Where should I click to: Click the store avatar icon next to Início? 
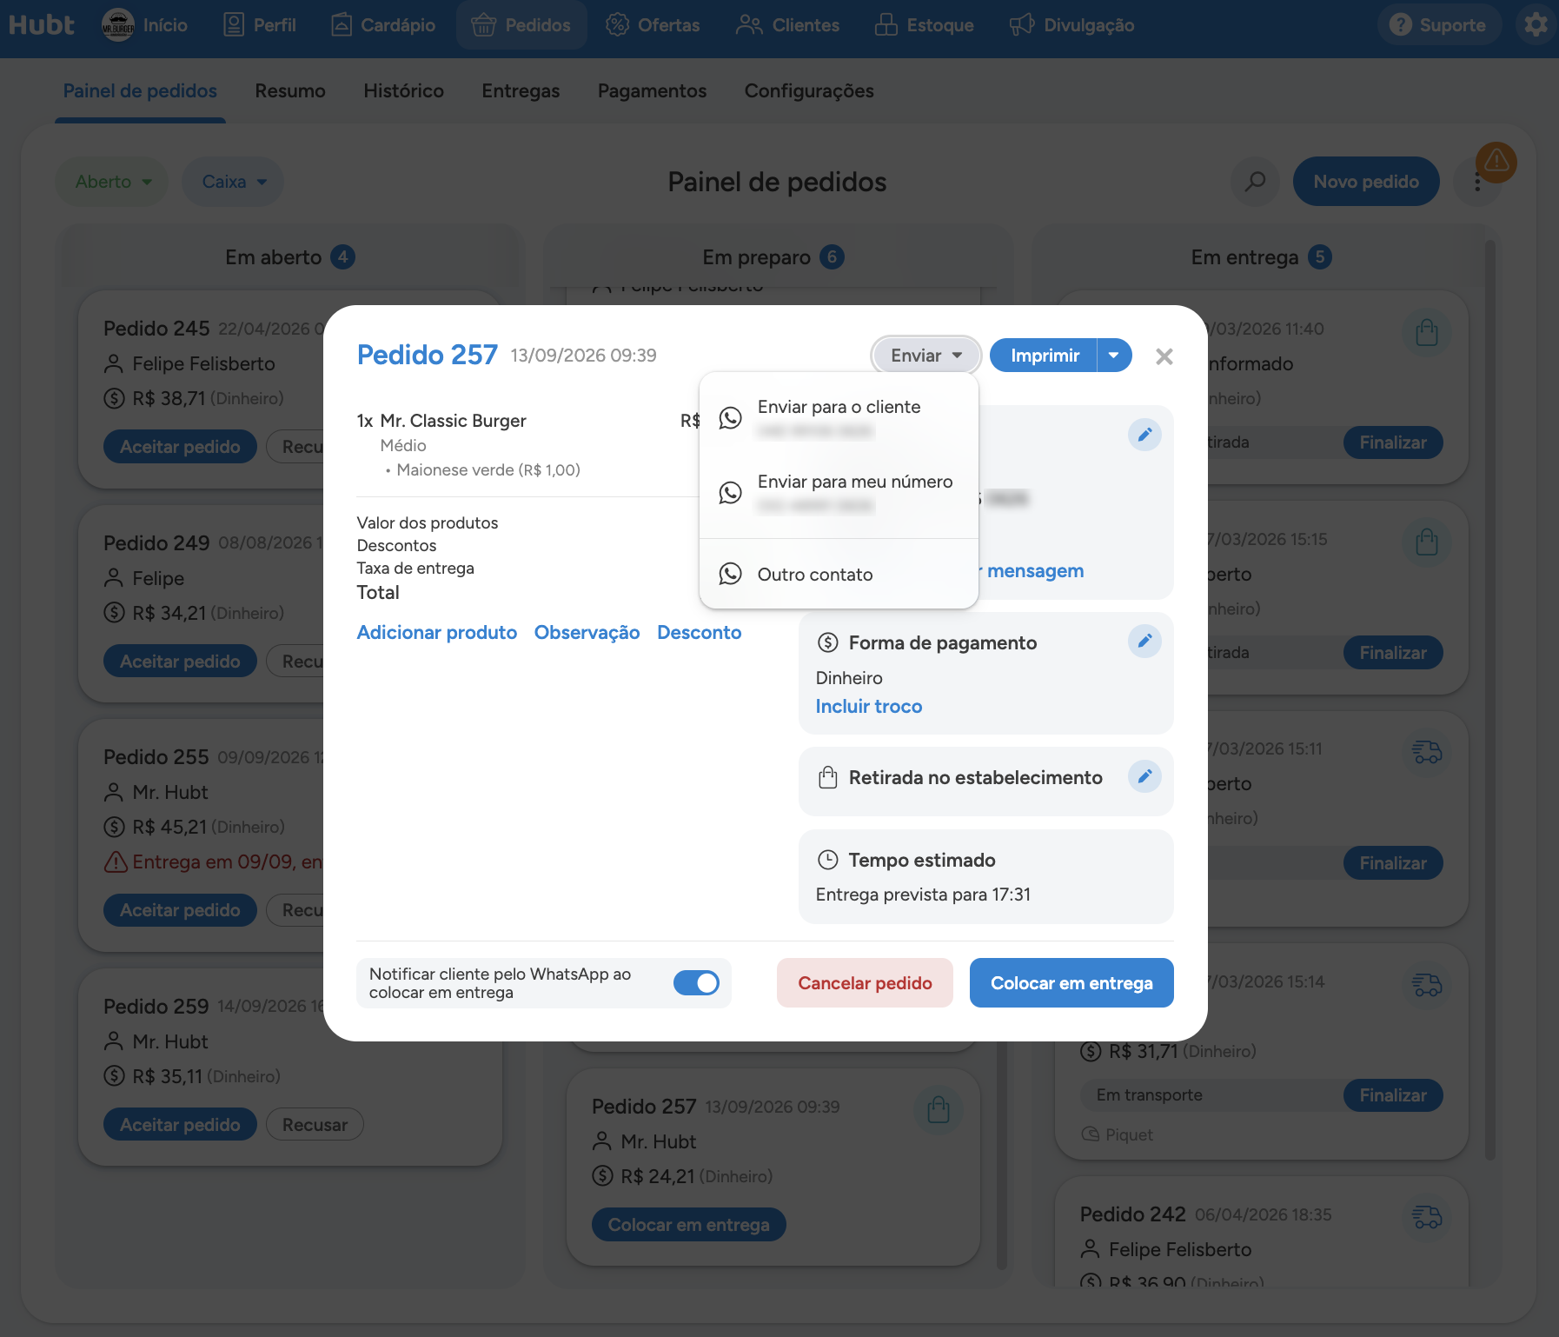pyautogui.click(x=118, y=24)
